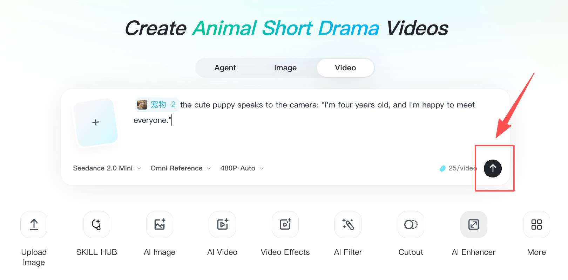Open the Video Effects icon
The height and width of the screenshot is (280, 568).
285,224
